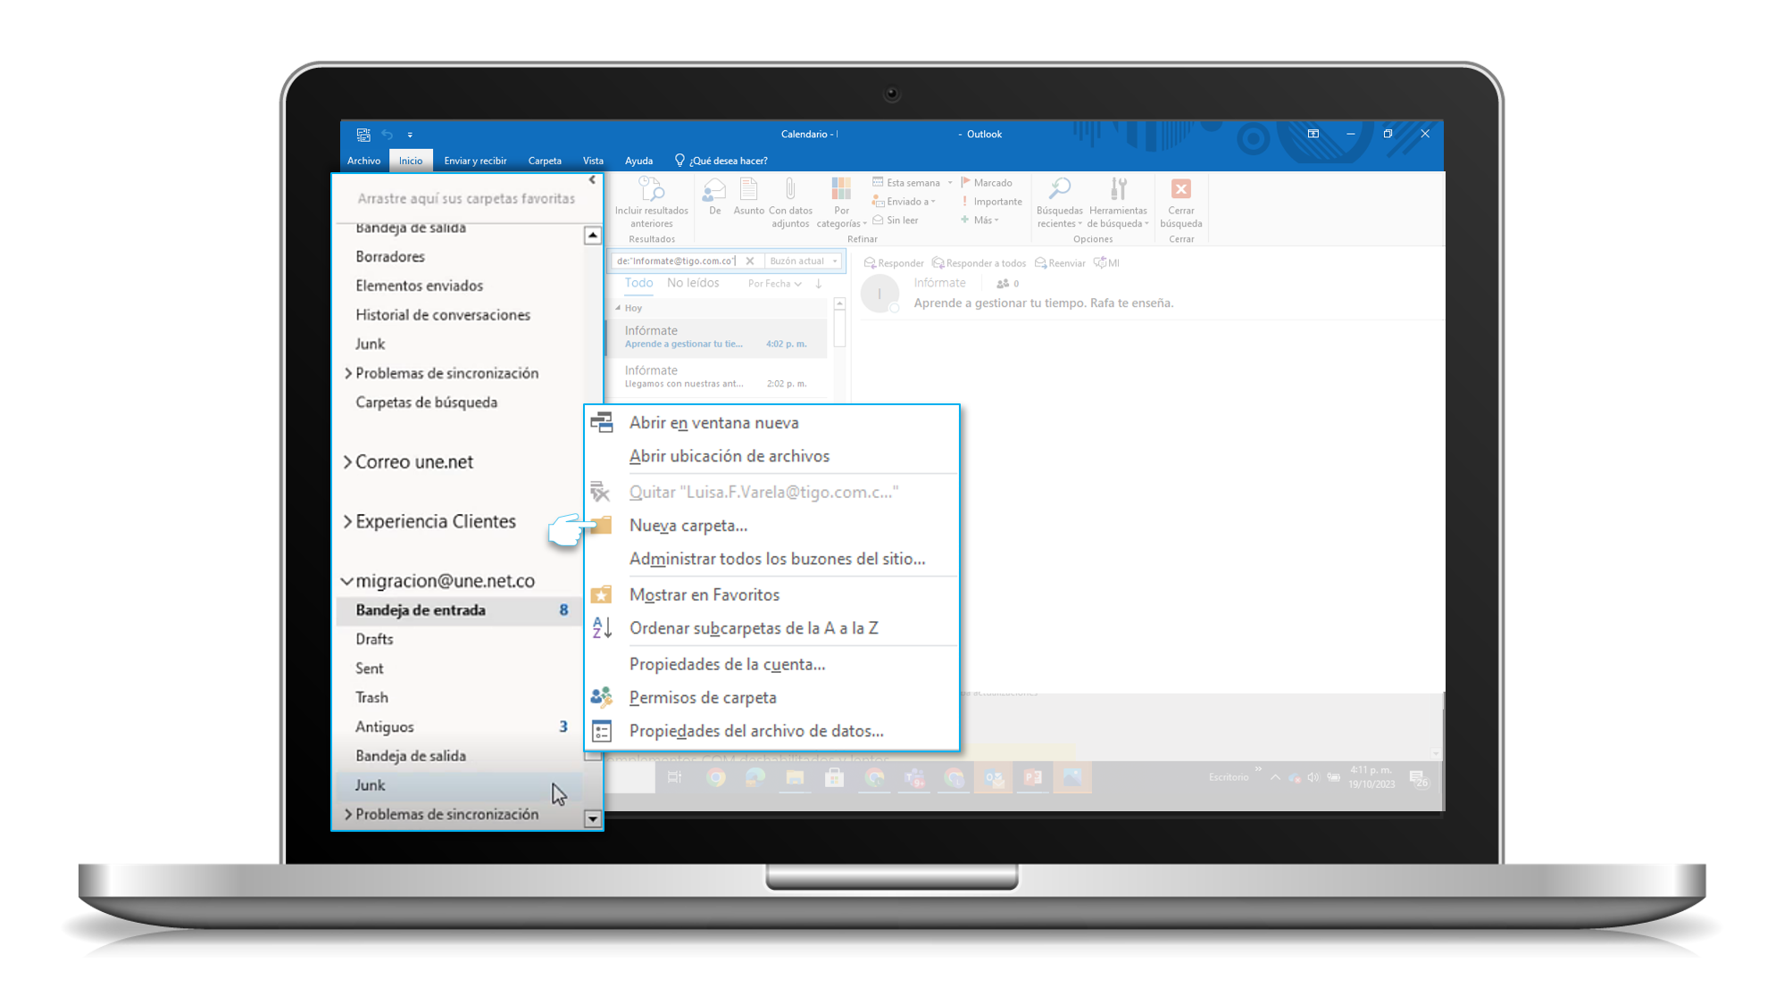
Task: Open the Buzón actual scope dropdown
Action: pos(804,261)
